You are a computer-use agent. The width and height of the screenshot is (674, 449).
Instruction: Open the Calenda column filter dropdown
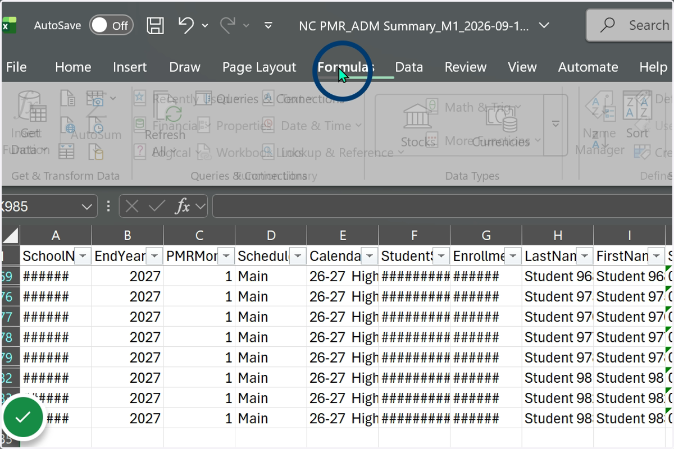(x=370, y=256)
